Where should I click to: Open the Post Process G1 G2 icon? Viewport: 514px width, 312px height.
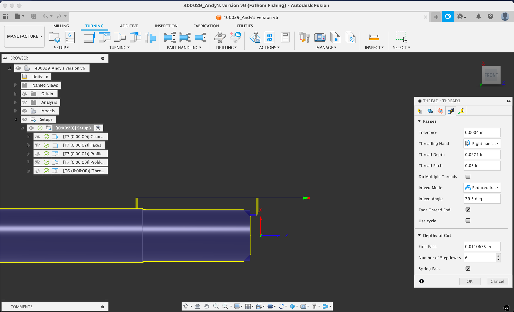pos(270,37)
